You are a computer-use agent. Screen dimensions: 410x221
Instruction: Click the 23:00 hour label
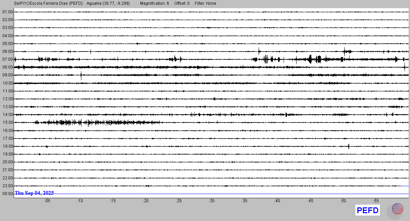pos(8,186)
